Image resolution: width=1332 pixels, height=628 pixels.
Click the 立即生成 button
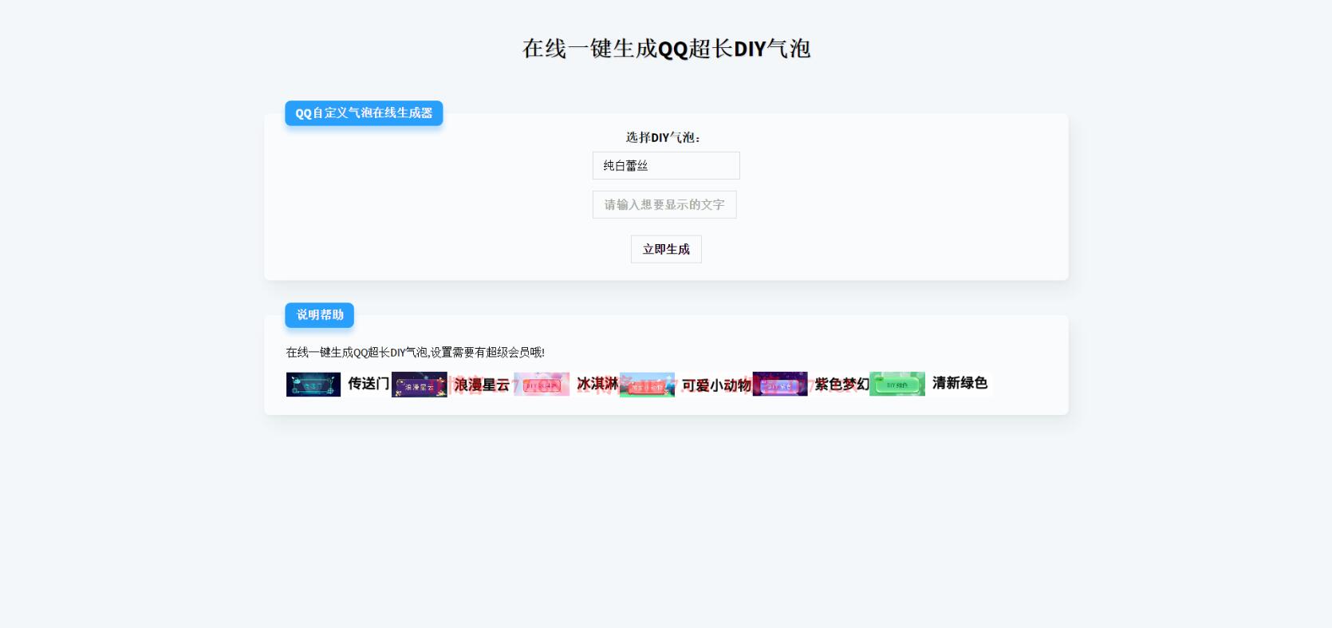[666, 249]
